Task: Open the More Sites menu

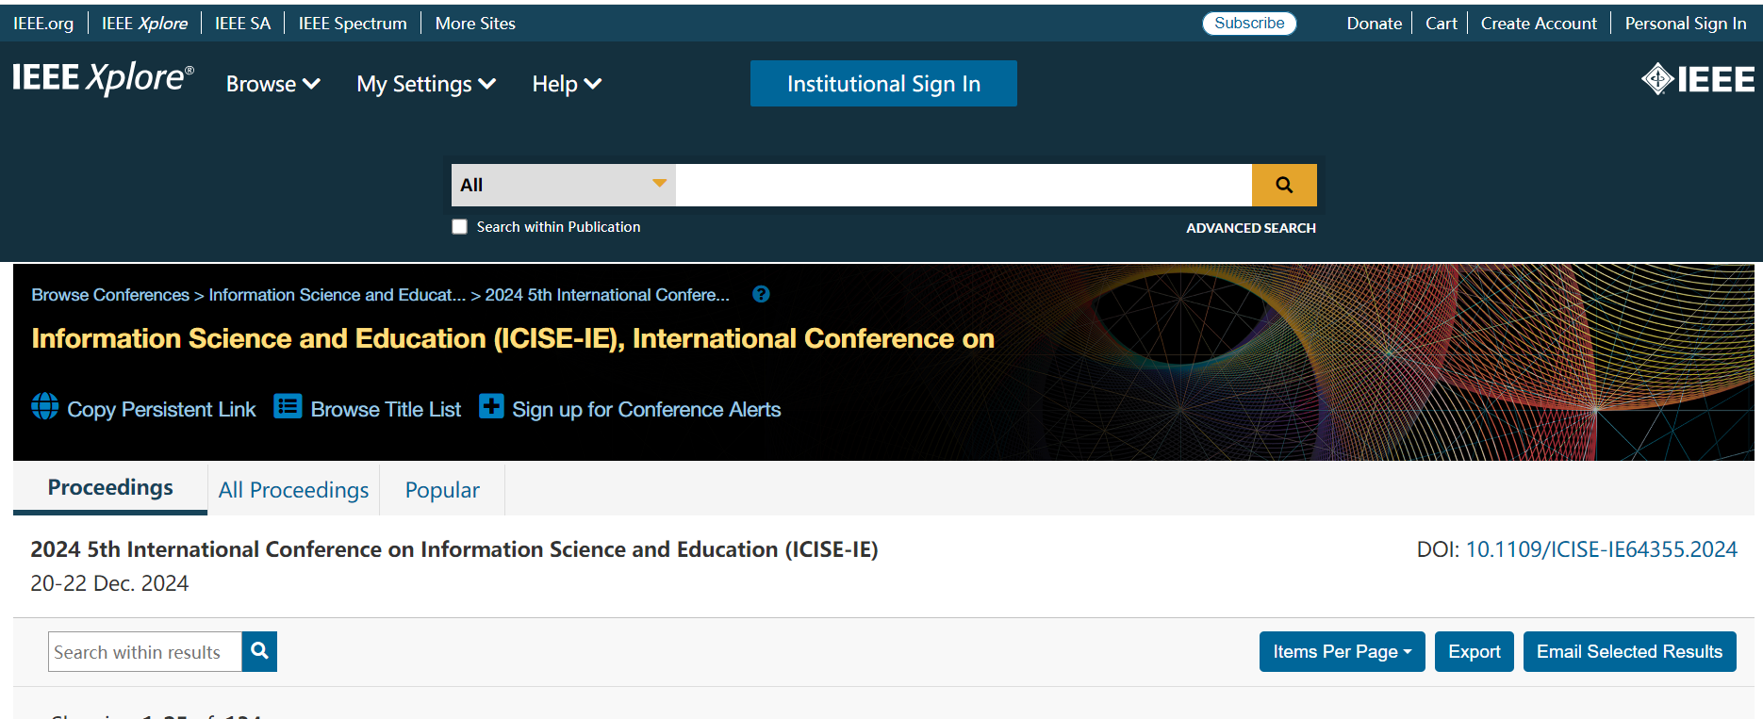Action: point(475,24)
